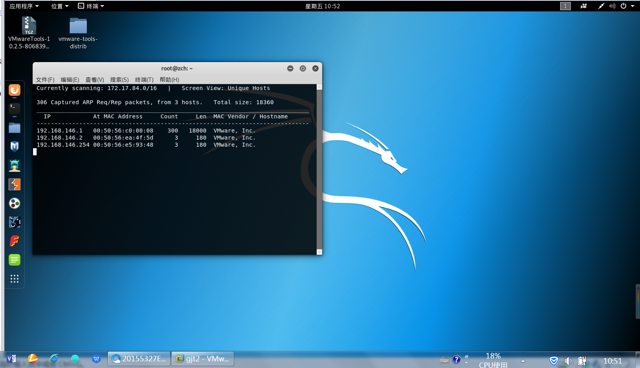Image resolution: width=640 pixels, height=368 pixels.
Task: Open Internet Explorer in the Windows taskbar
Action: (x=54, y=359)
